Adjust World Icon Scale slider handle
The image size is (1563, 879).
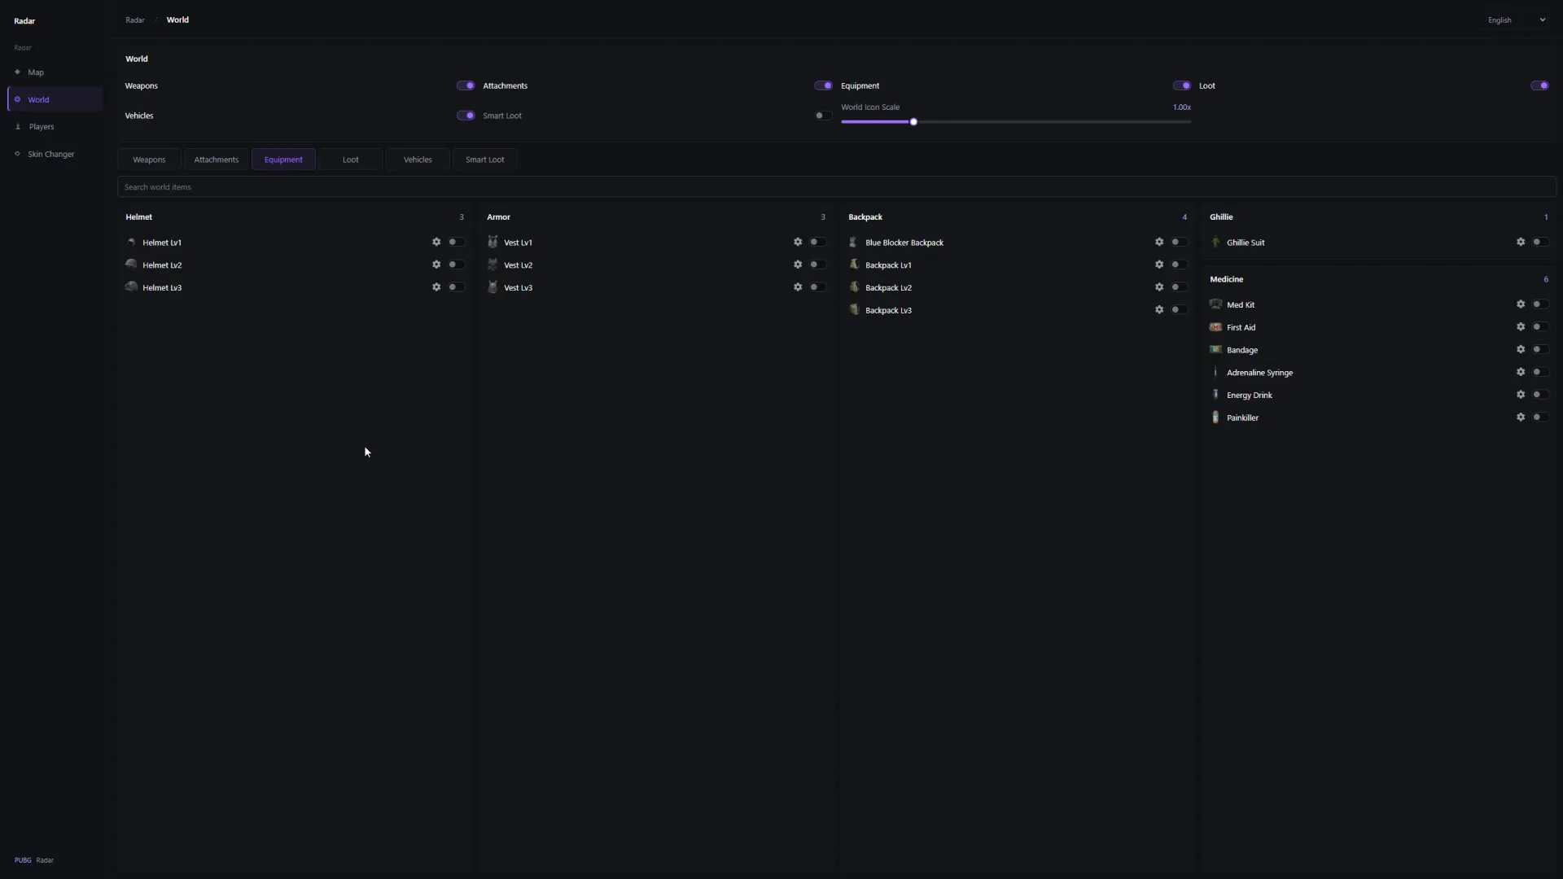(913, 122)
